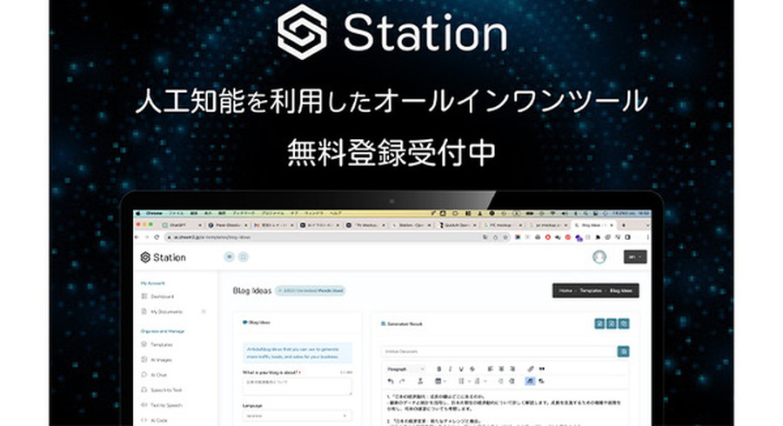Open the Language dropdown
This screenshot has height=426, width=783.
pos(297,416)
